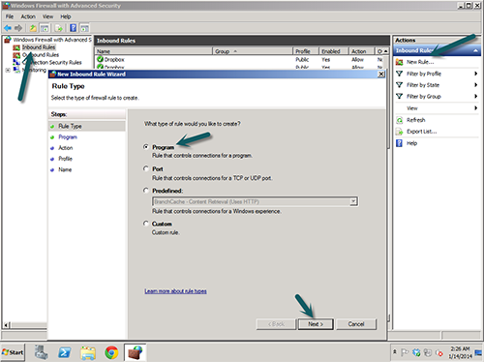Click the Next button in wizard

tap(316, 324)
